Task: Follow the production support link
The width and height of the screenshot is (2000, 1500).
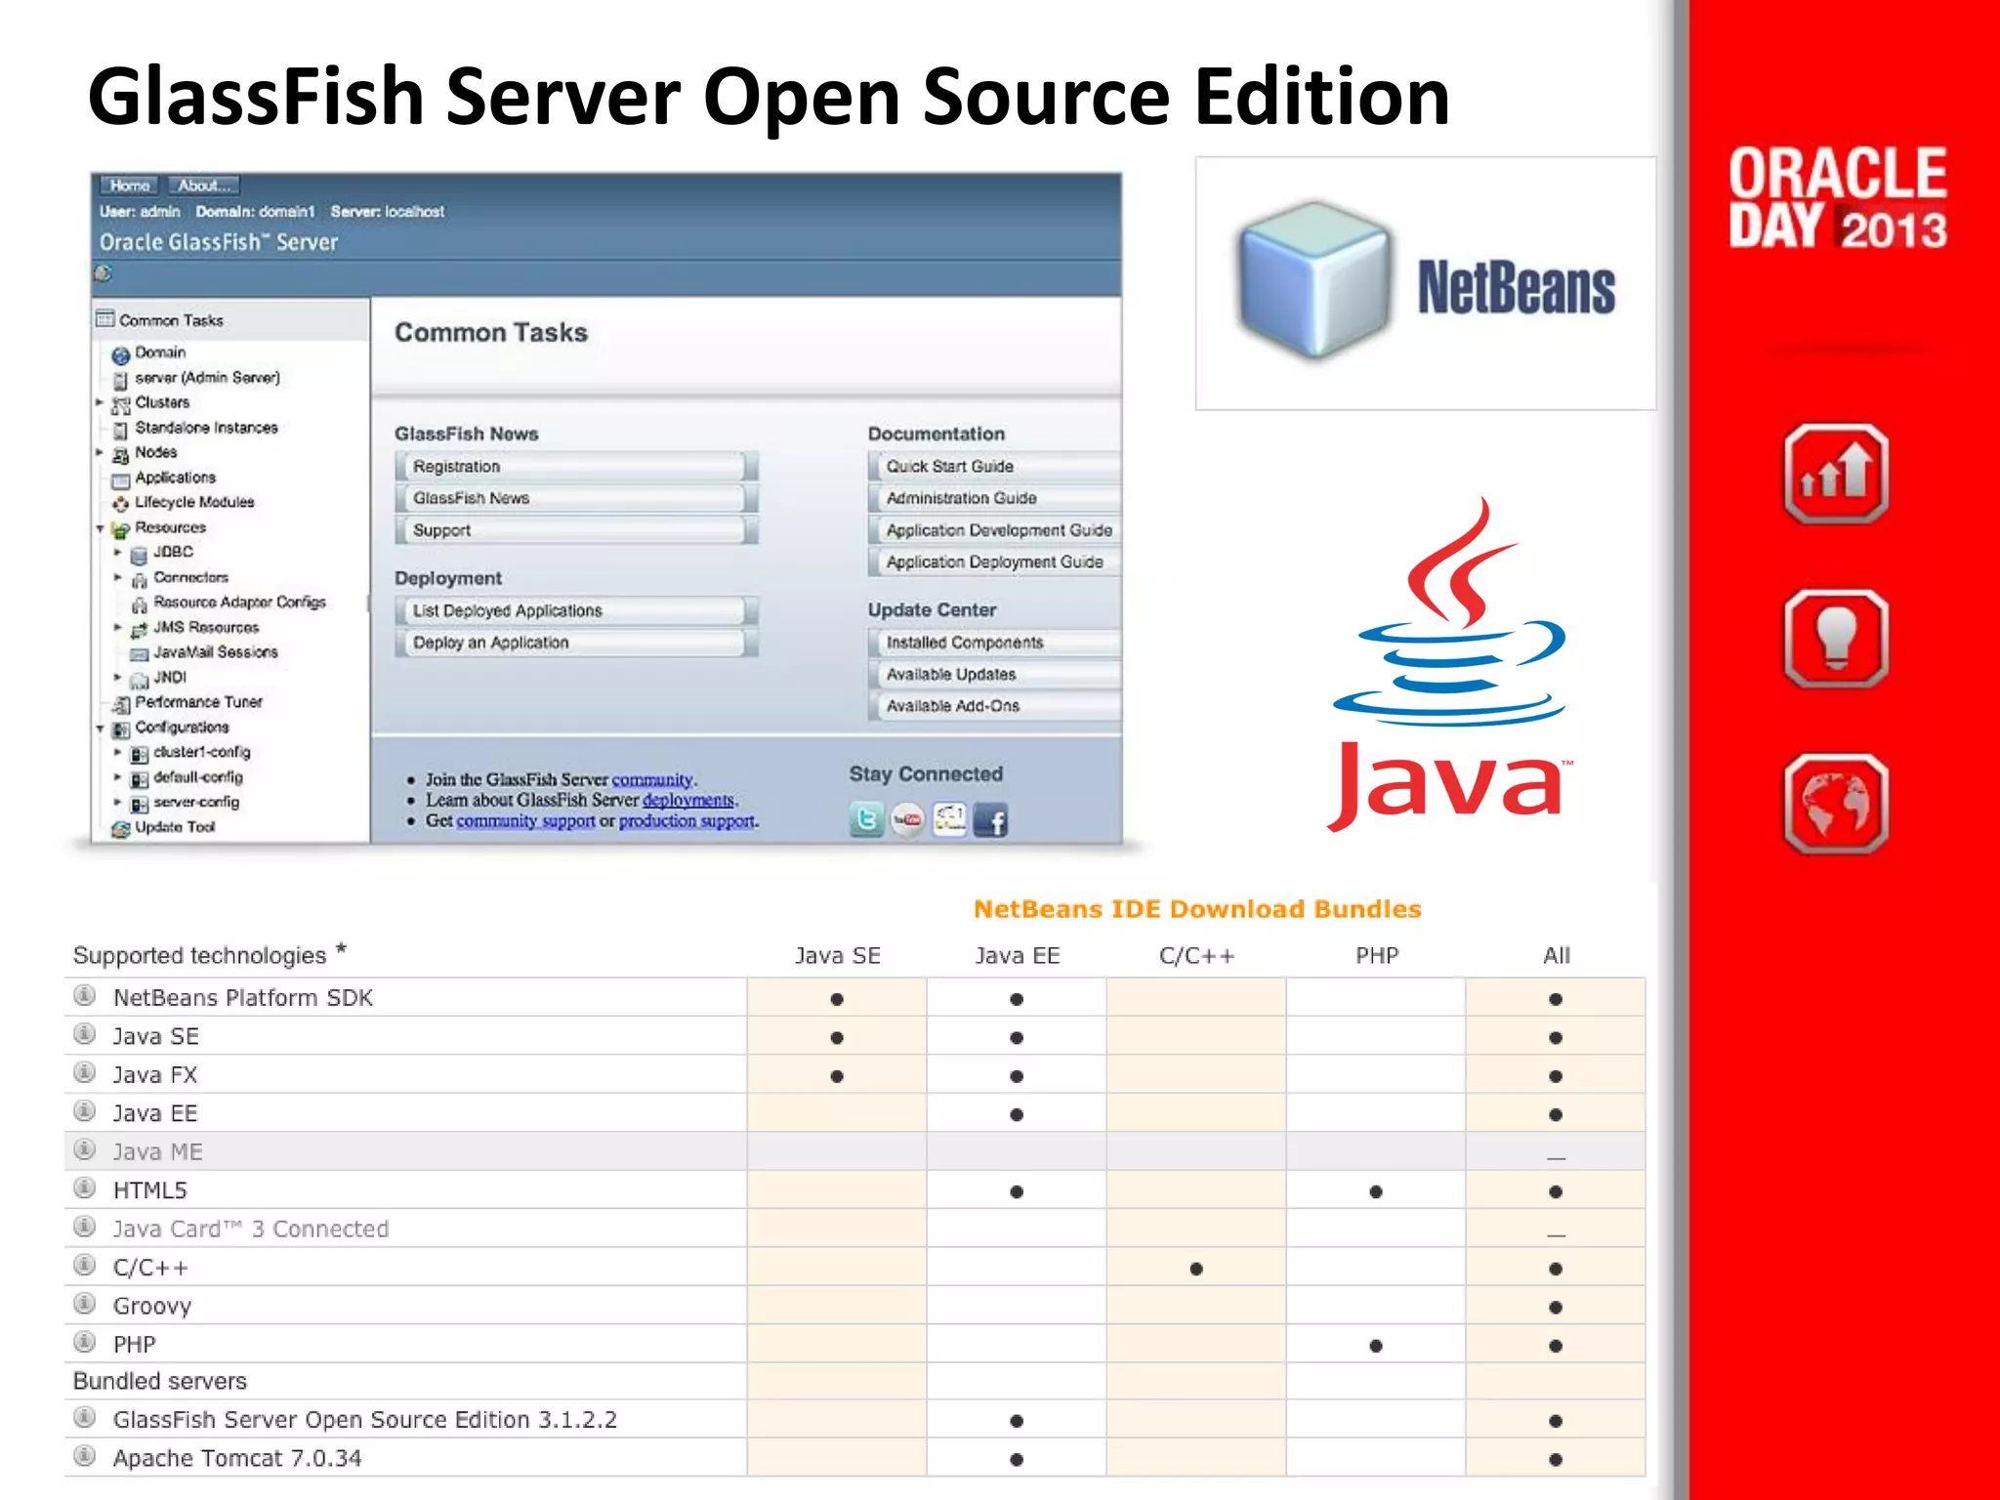Action: [687, 821]
